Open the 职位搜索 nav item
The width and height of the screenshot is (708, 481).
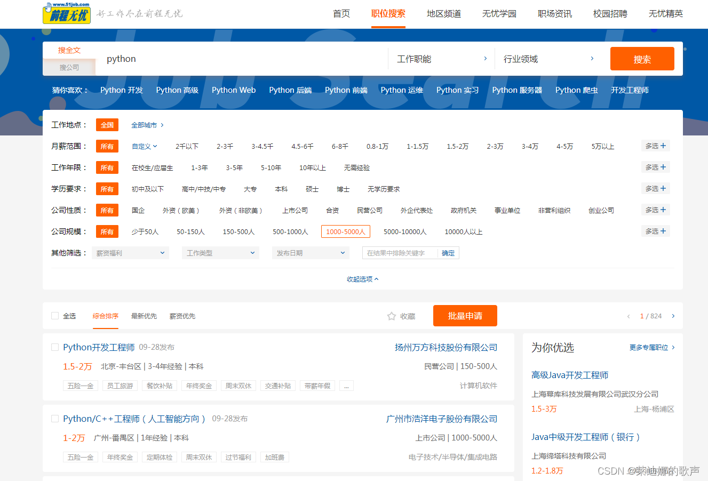388,13
